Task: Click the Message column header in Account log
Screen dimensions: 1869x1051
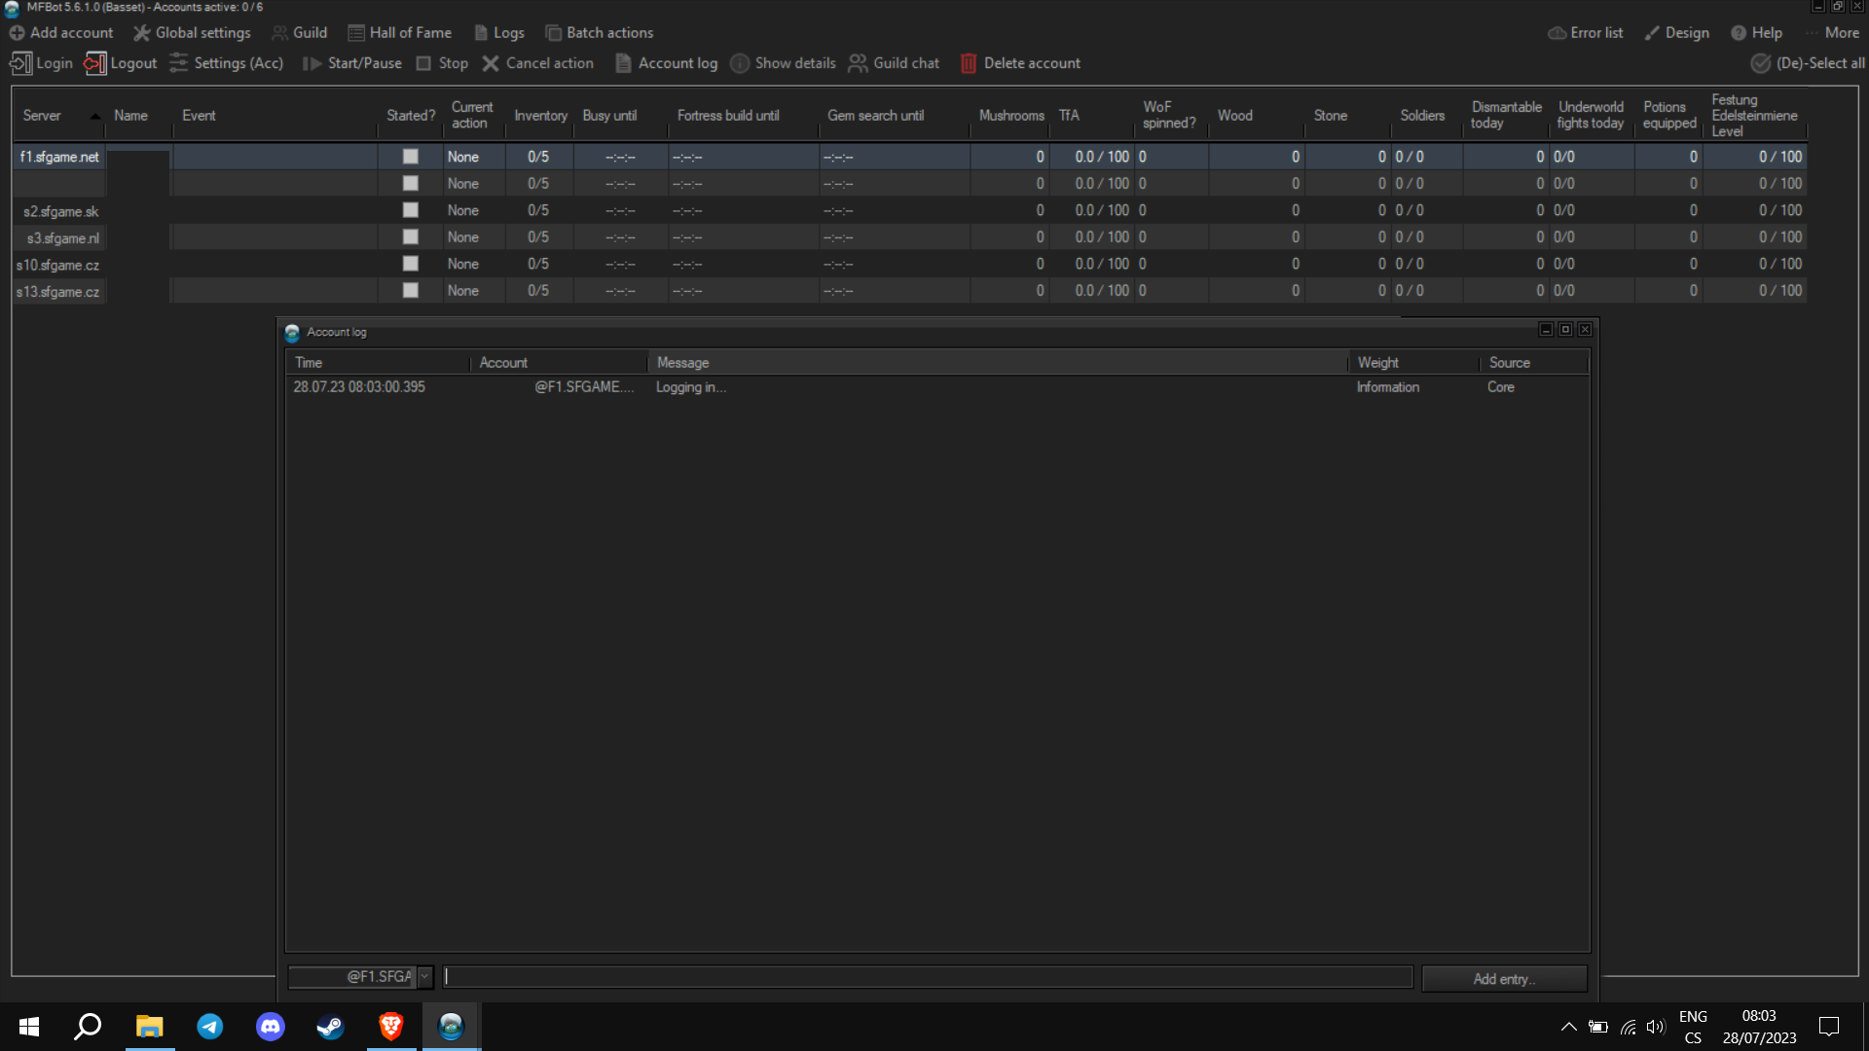Action: tap(998, 363)
